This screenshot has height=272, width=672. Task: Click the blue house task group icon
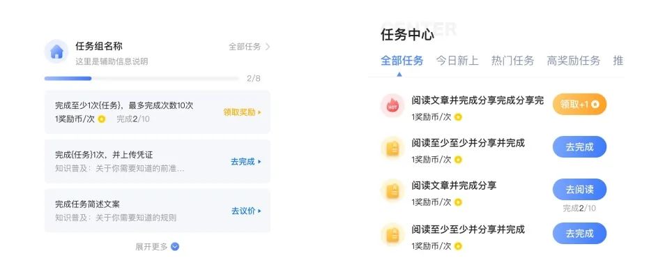tap(56, 52)
